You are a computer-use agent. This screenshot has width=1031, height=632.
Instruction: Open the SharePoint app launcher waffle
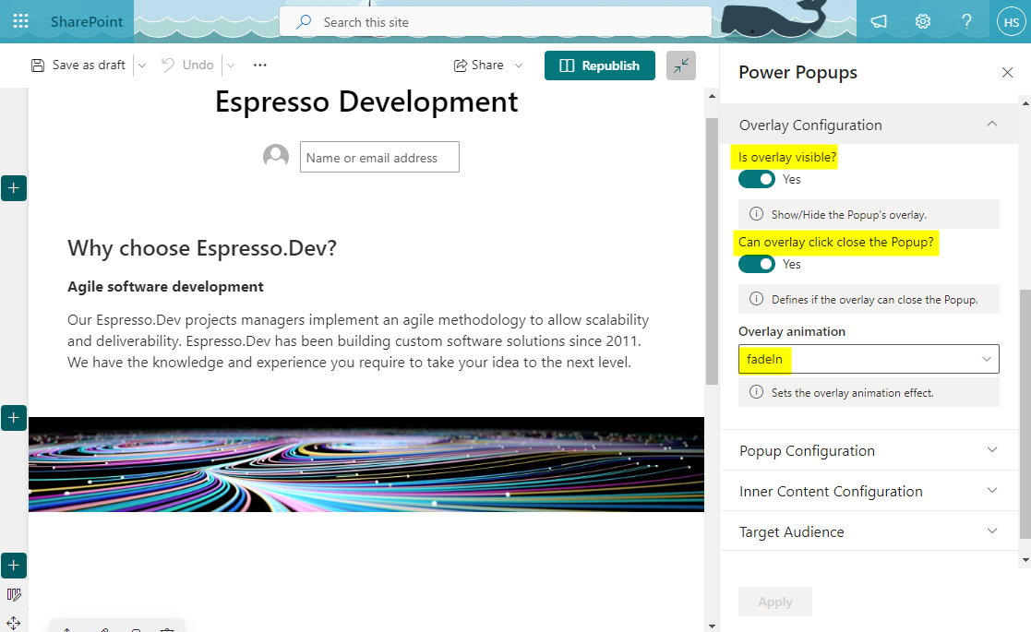(x=20, y=21)
